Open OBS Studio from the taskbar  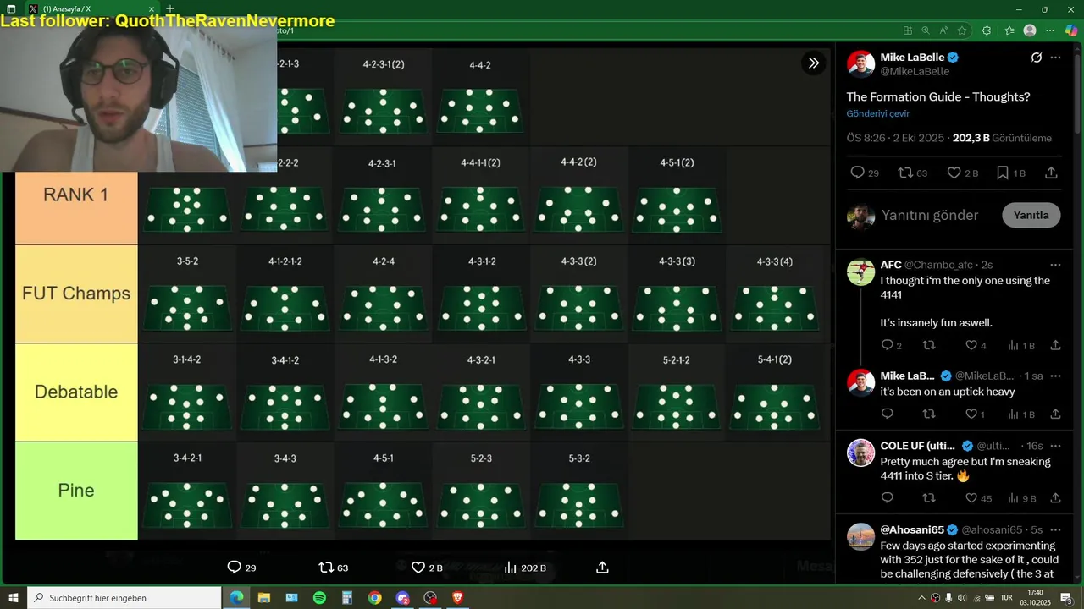430,598
